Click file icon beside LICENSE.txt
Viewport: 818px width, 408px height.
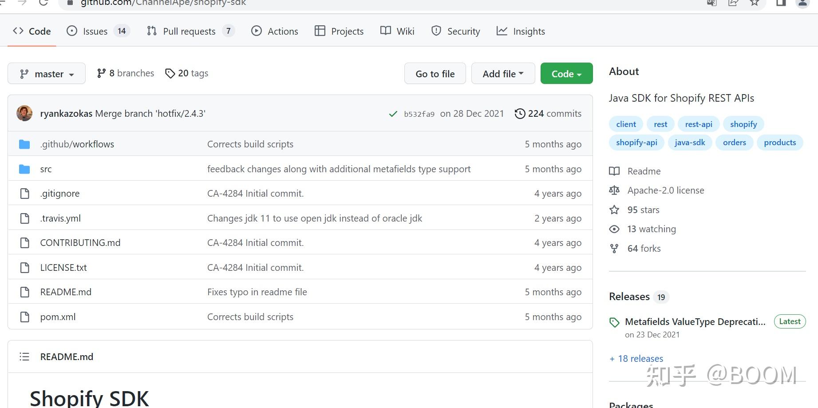[25, 268]
